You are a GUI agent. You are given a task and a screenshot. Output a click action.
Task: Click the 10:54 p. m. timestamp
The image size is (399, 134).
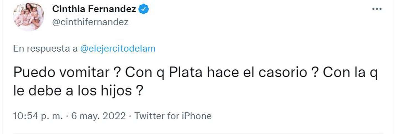click(x=38, y=116)
